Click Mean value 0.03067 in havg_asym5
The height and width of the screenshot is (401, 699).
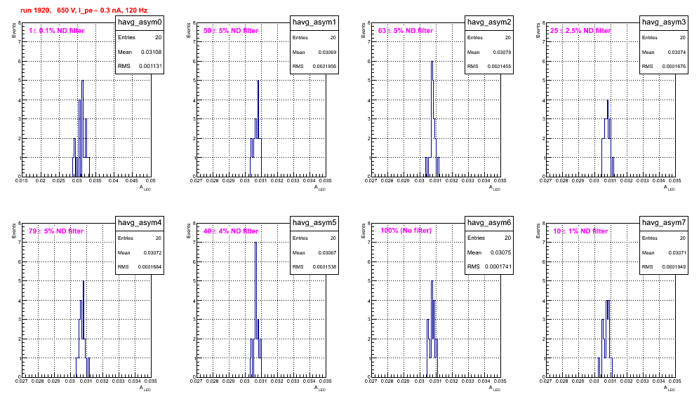(x=327, y=253)
